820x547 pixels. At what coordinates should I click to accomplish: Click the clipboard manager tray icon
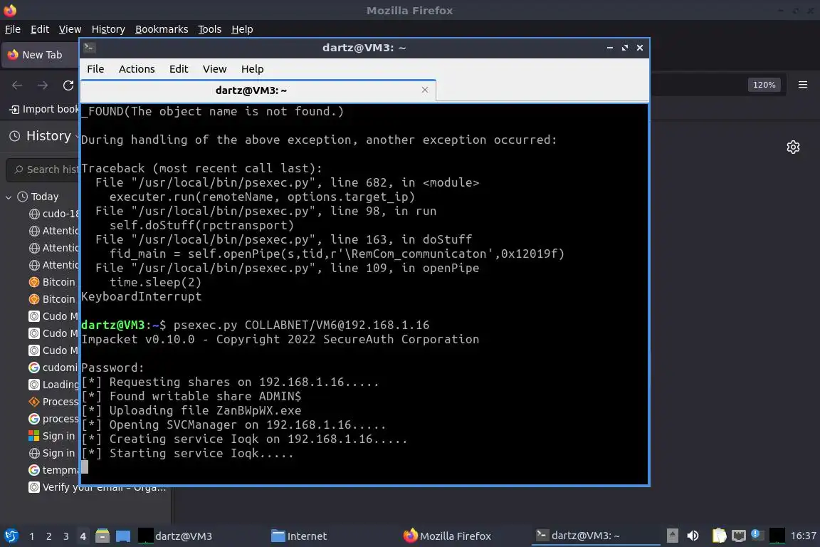point(720,536)
